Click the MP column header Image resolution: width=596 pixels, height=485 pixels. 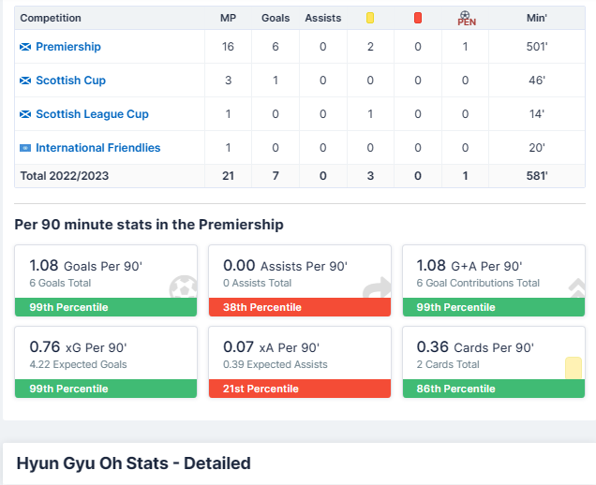[228, 18]
